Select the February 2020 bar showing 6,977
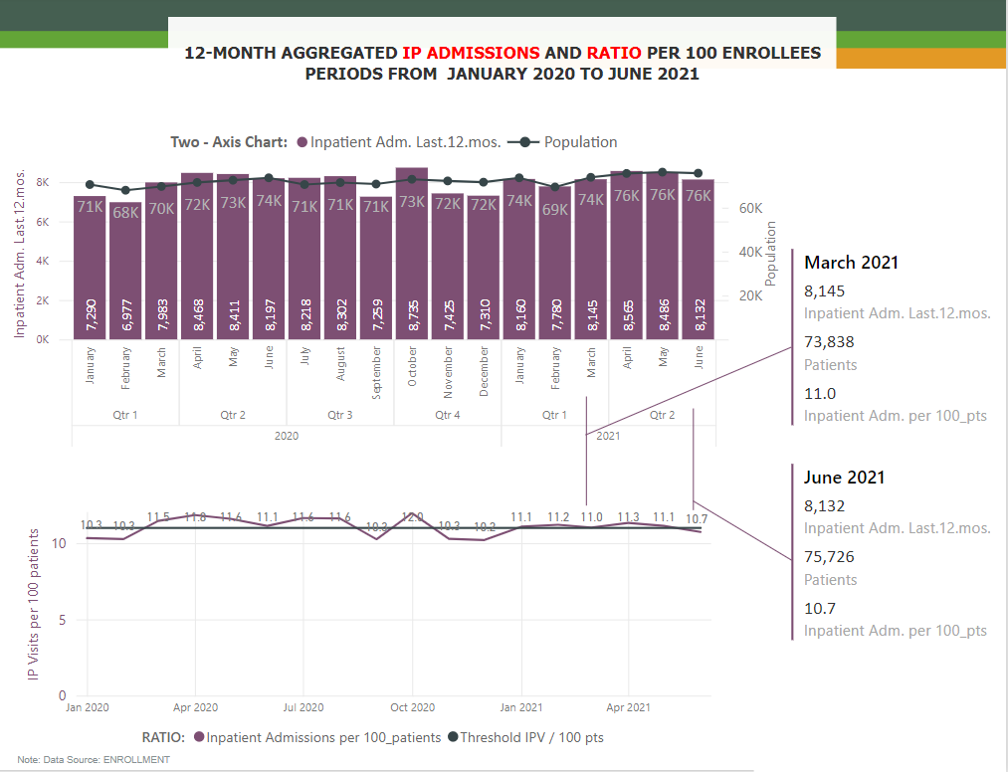Screen dimensions: 1008x772 [x=125, y=271]
